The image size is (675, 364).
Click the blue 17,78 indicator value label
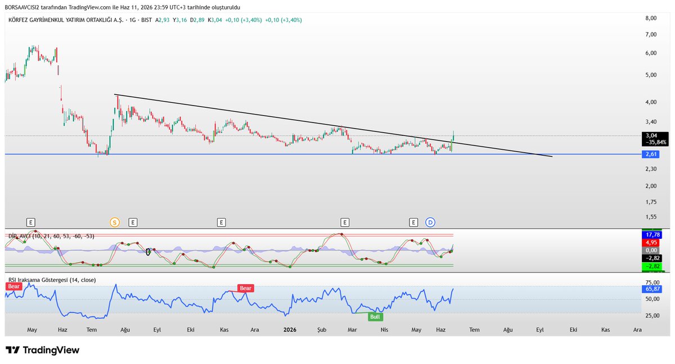click(x=652, y=234)
